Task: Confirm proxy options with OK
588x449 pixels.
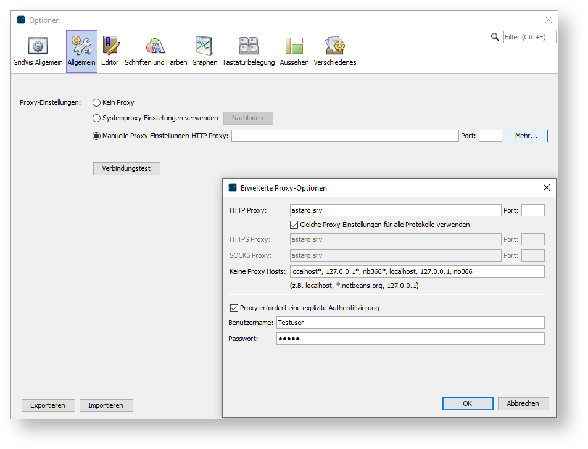Action: 467,403
